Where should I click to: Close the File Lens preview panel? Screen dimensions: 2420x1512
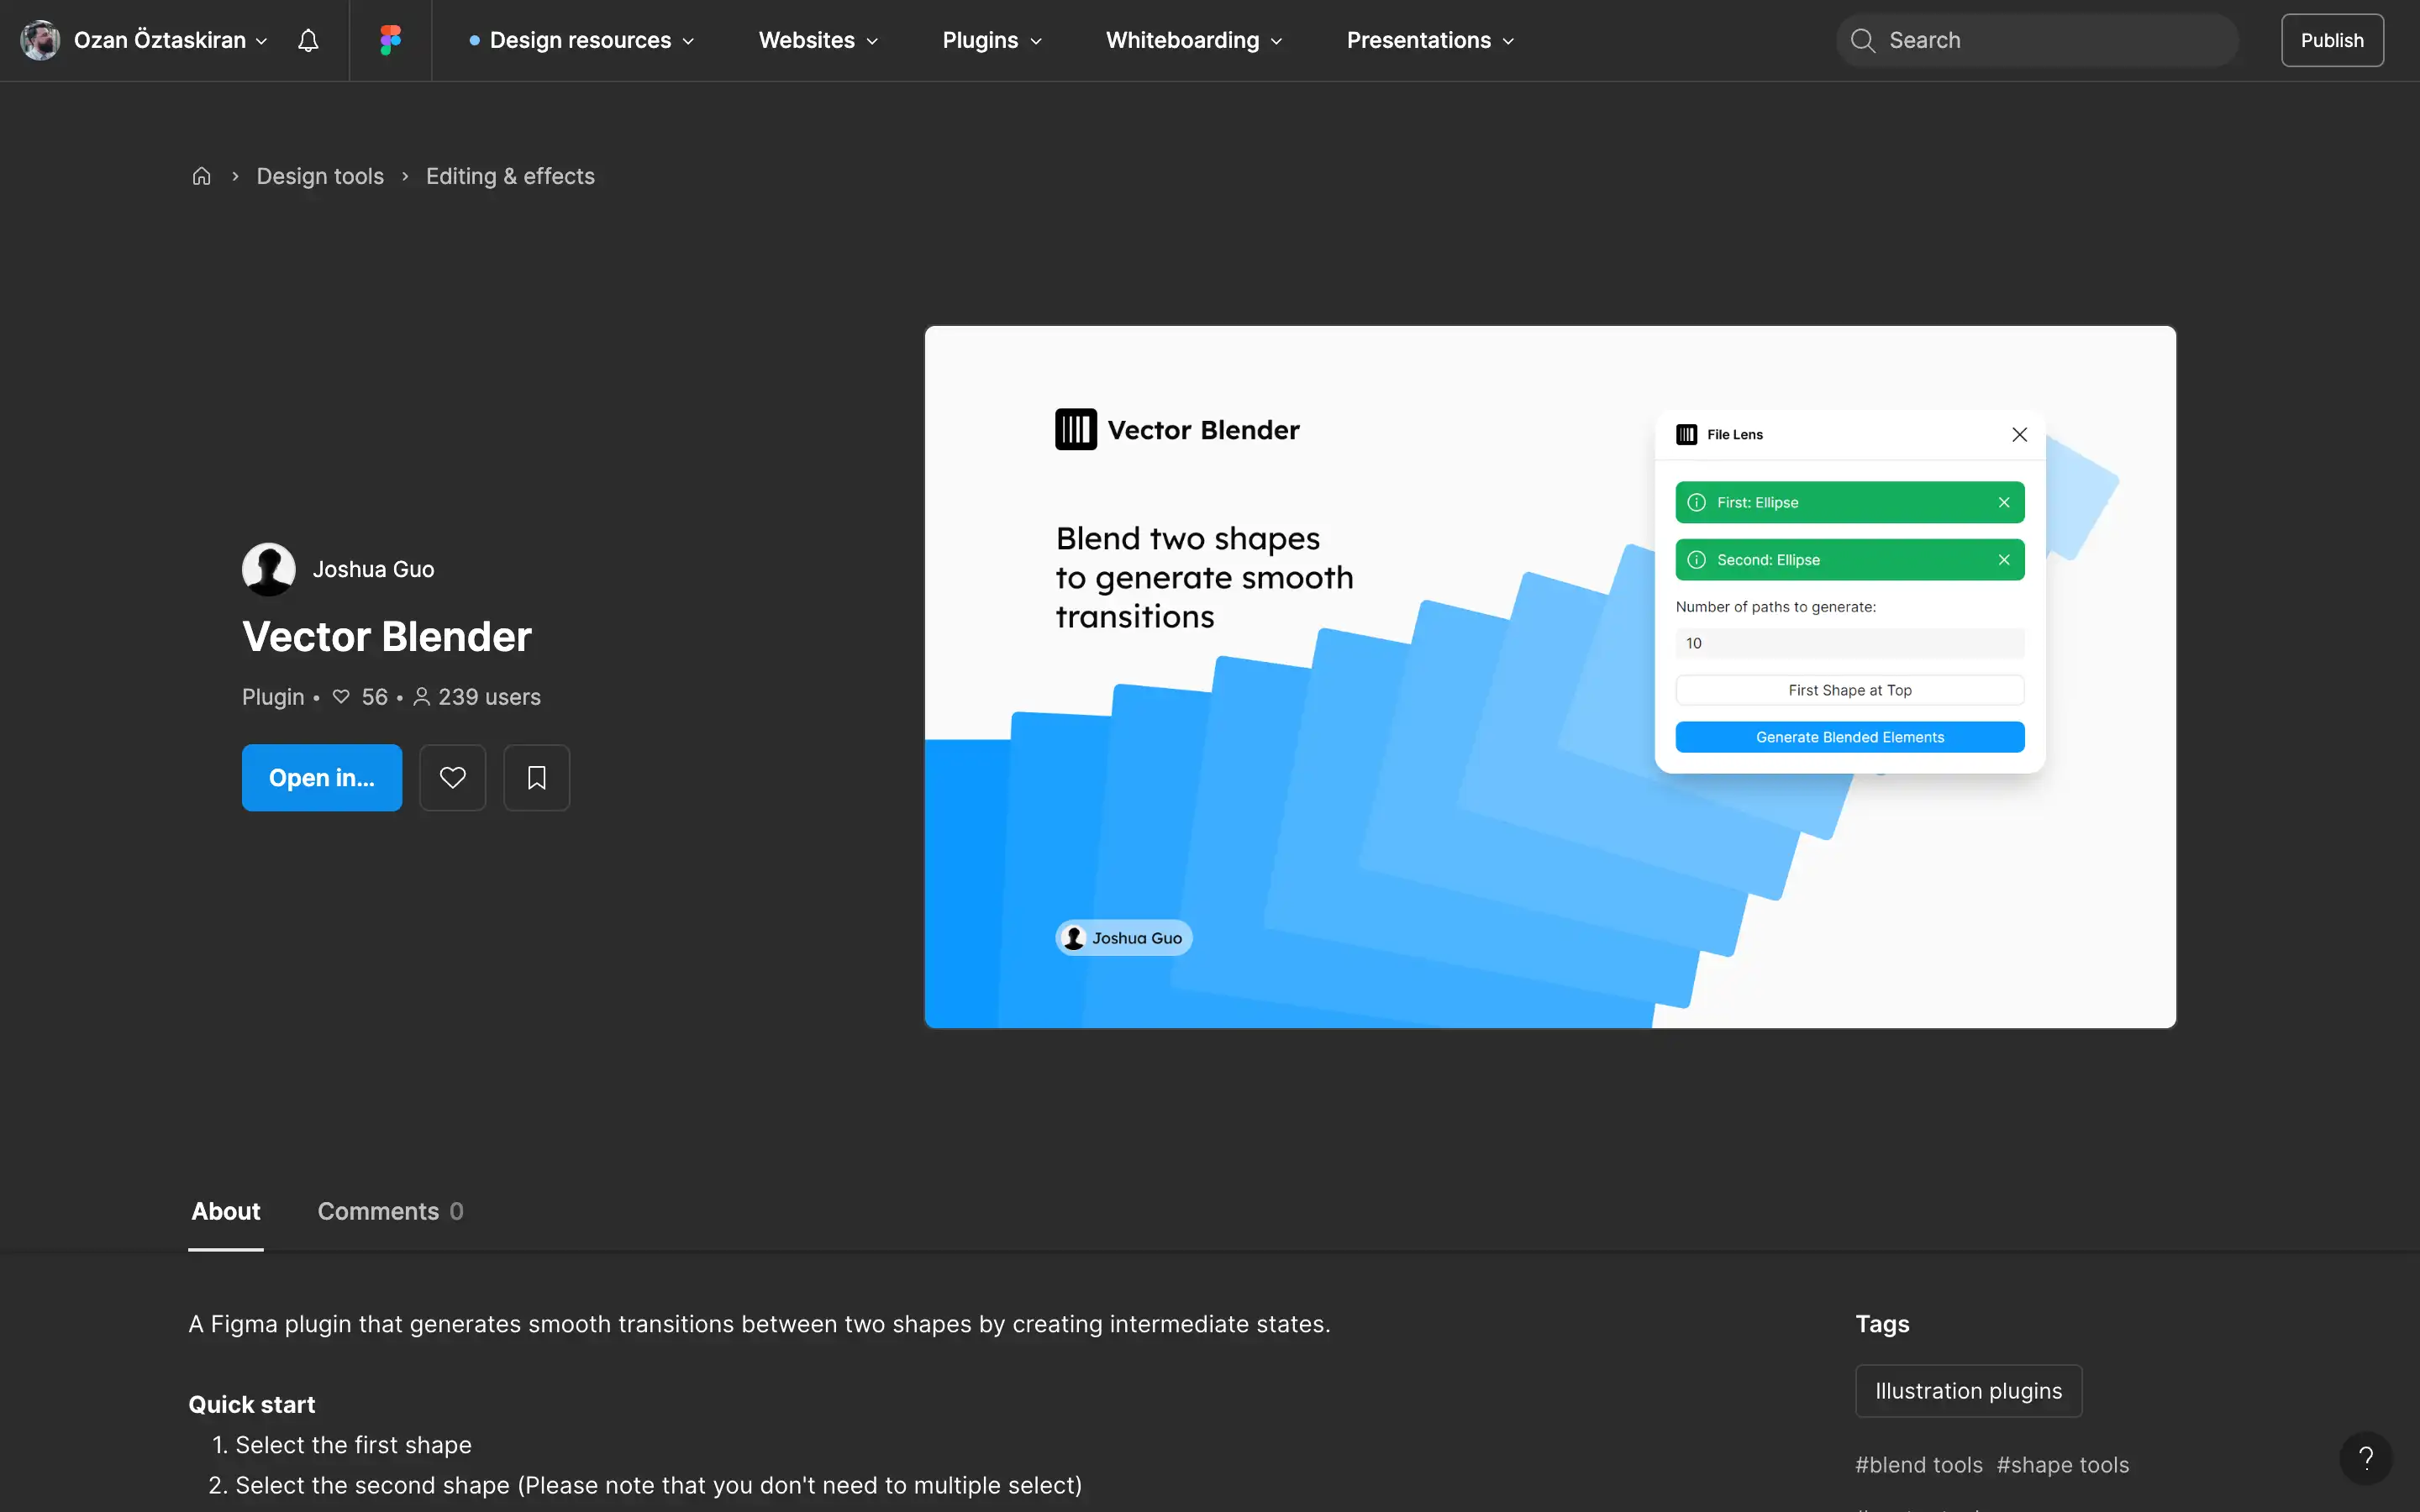coord(2019,434)
